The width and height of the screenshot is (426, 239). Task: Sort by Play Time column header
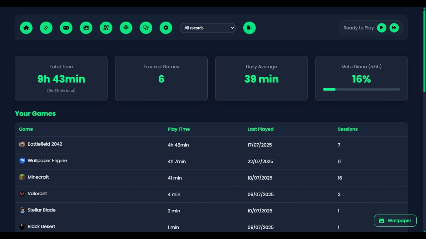[179, 129]
